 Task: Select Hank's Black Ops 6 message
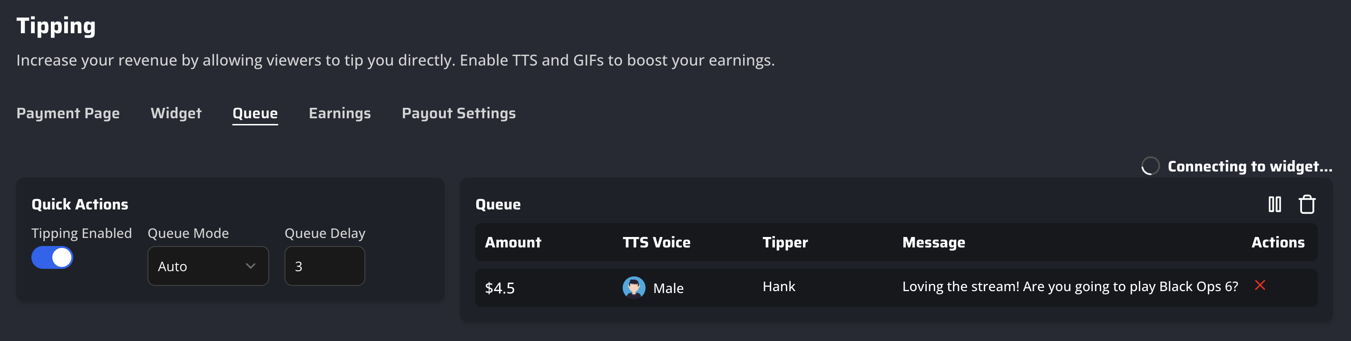coord(1070,286)
